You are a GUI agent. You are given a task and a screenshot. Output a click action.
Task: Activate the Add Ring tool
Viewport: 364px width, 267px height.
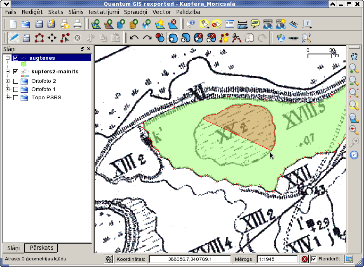(x=172, y=38)
